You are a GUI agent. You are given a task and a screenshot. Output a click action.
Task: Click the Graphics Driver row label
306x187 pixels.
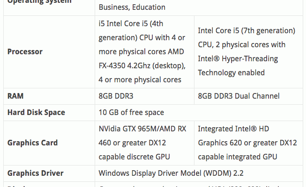(x=35, y=173)
